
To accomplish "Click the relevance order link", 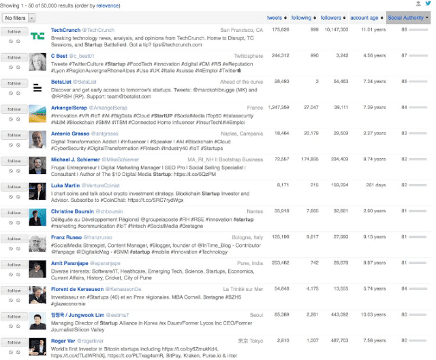I will [108, 5].
